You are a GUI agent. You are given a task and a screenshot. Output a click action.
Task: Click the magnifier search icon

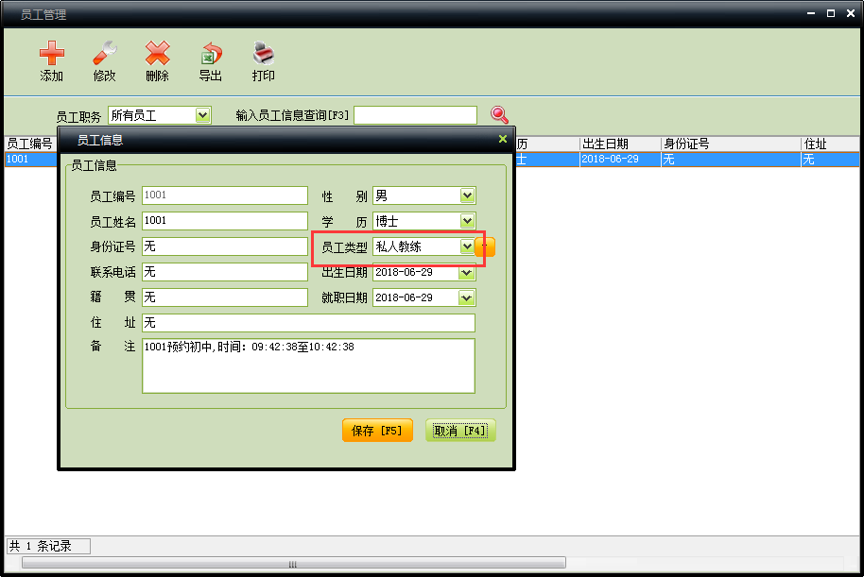point(499,115)
